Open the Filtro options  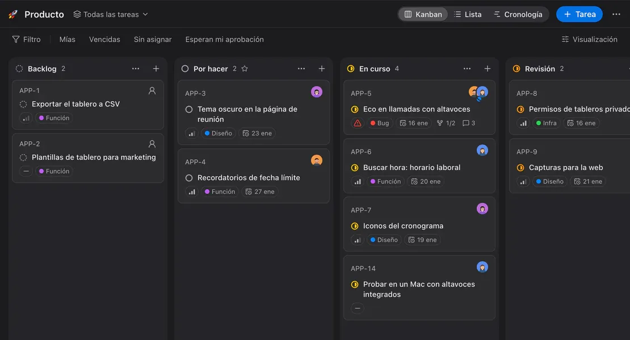coord(27,39)
